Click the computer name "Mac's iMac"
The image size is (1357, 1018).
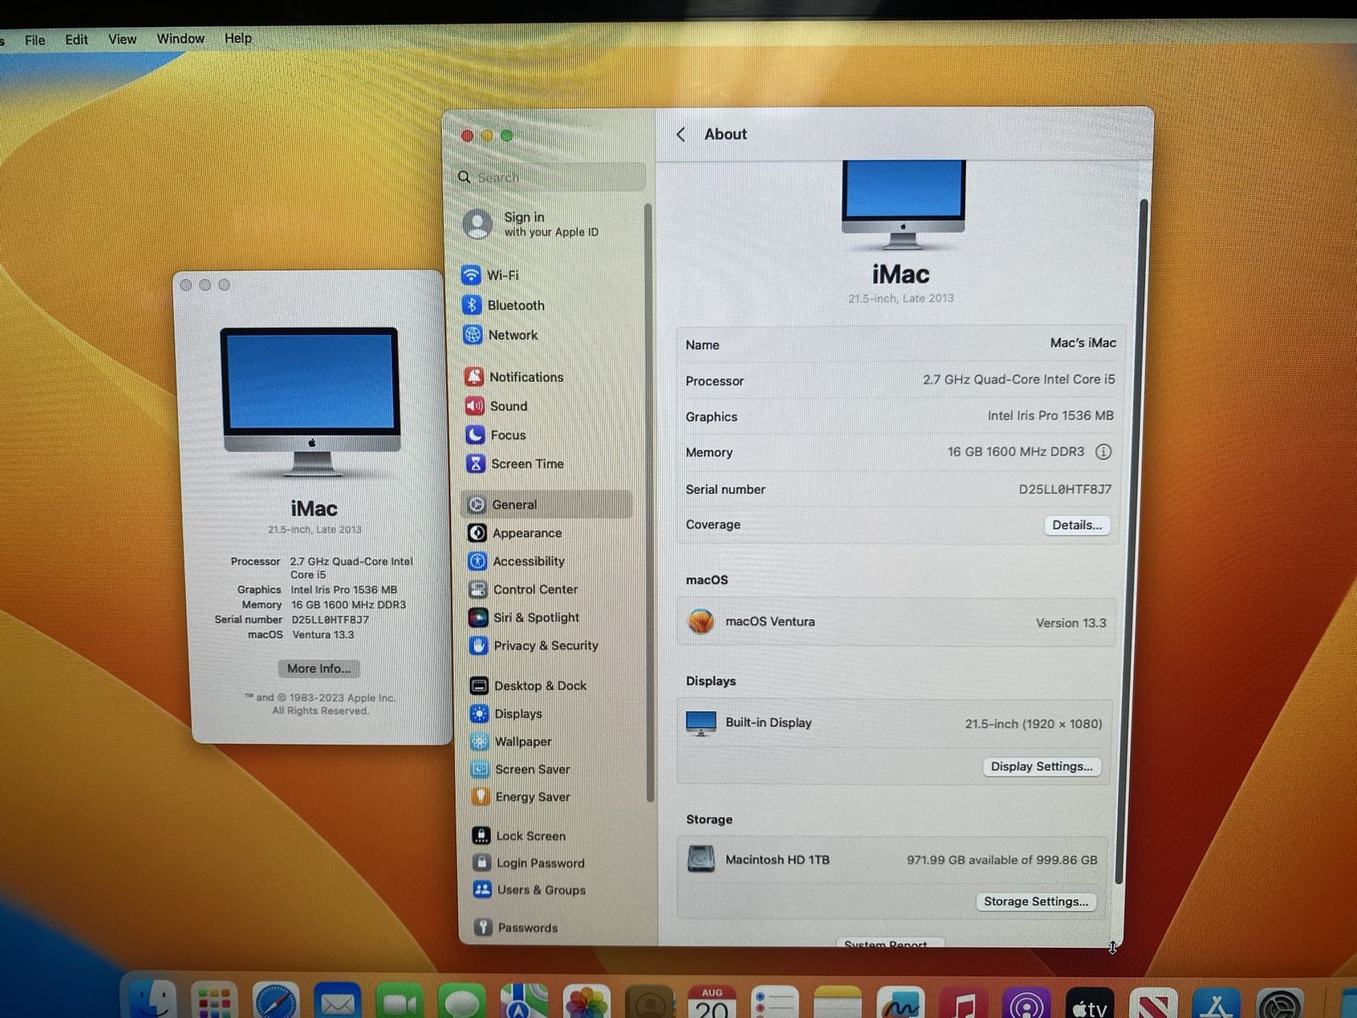point(1083,343)
